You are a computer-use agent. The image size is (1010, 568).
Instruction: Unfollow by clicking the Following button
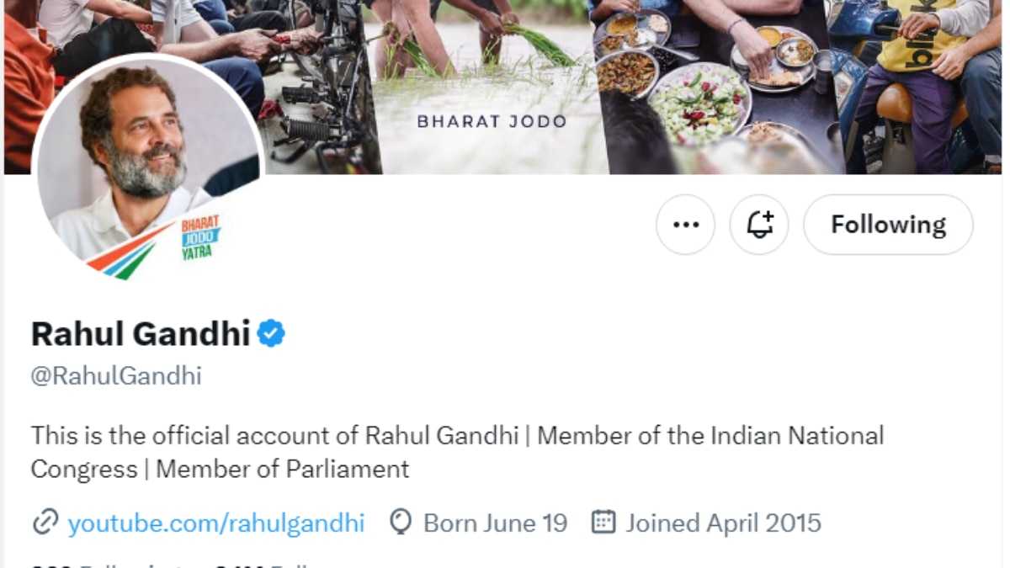888,225
